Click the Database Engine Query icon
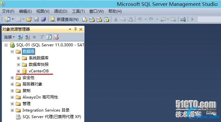 (x=85, y=19)
